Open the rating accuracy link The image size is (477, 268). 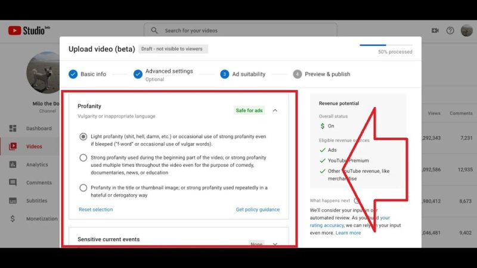[326, 225]
